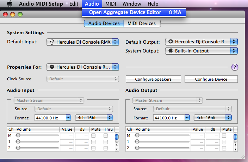Expand the Audio Input sample rate dropdown
The image size is (248, 162).
54,118
